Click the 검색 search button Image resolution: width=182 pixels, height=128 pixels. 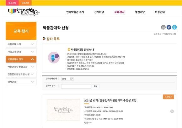pyautogui.click(x=95, y=86)
